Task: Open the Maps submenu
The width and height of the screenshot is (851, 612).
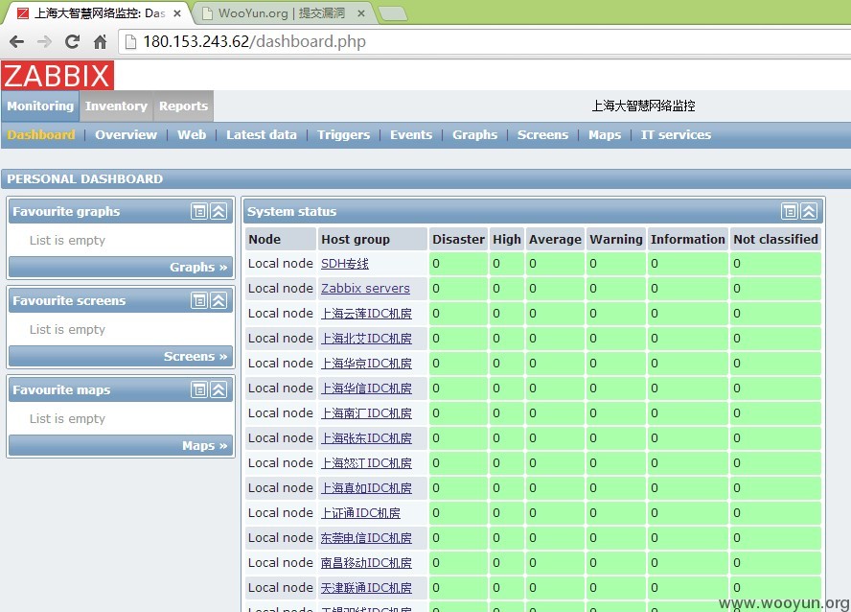Action: (x=605, y=134)
